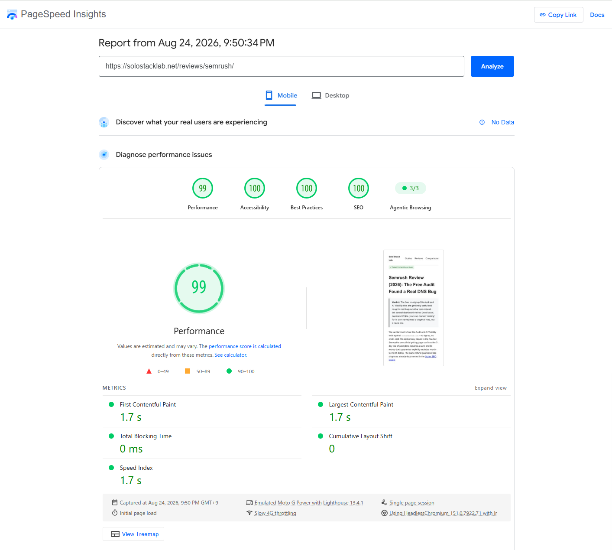This screenshot has width=612, height=550.
Task: Click the stopwatch icon beside Initial page load
Action: [115, 513]
